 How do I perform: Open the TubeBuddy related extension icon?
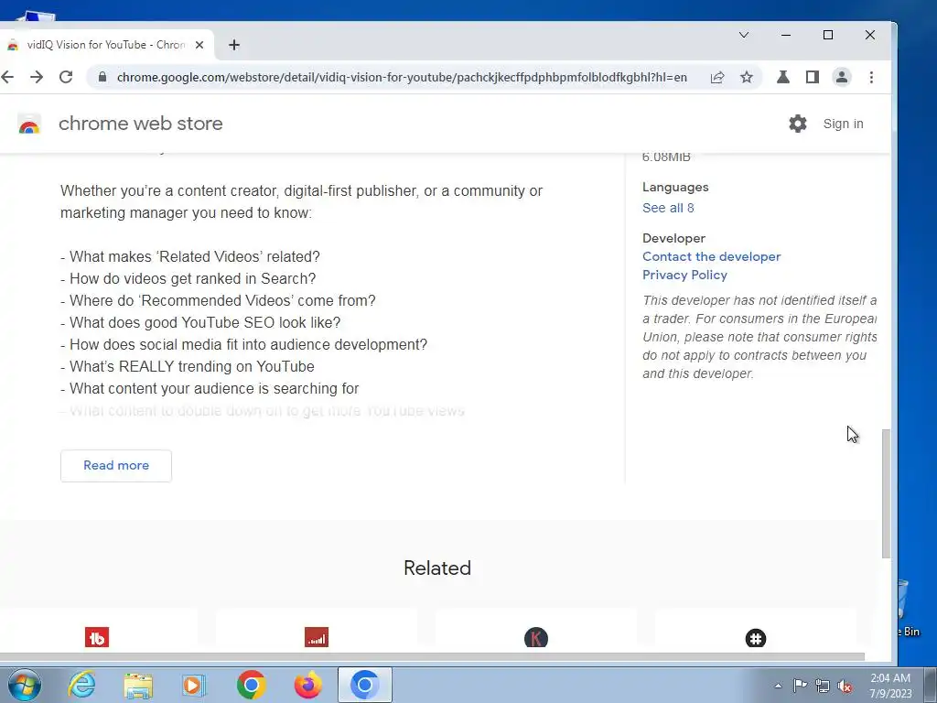click(x=97, y=637)
